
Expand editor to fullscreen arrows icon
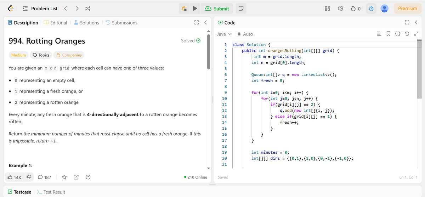pyautogui.click(x=416, y=34)
